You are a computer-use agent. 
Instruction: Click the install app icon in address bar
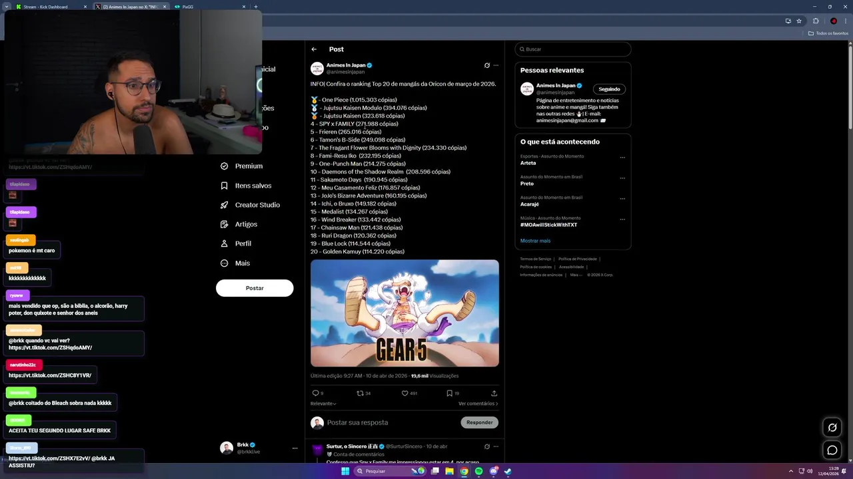point(788,21)
